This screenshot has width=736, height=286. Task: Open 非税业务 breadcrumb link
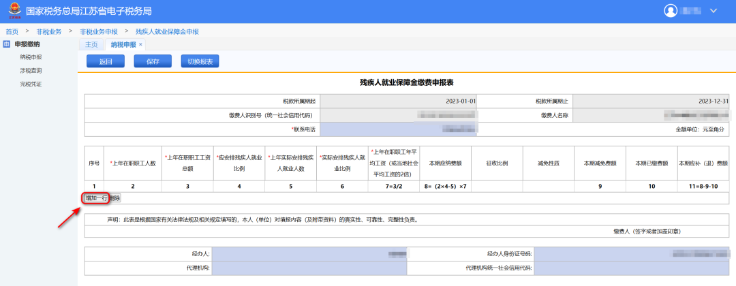[x=49, y=32]
